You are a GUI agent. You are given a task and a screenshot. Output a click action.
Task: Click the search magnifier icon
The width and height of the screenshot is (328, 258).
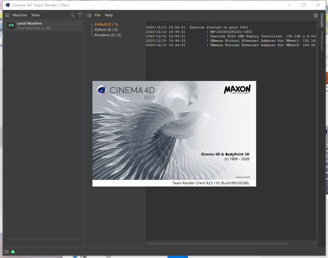coord(73,15)
